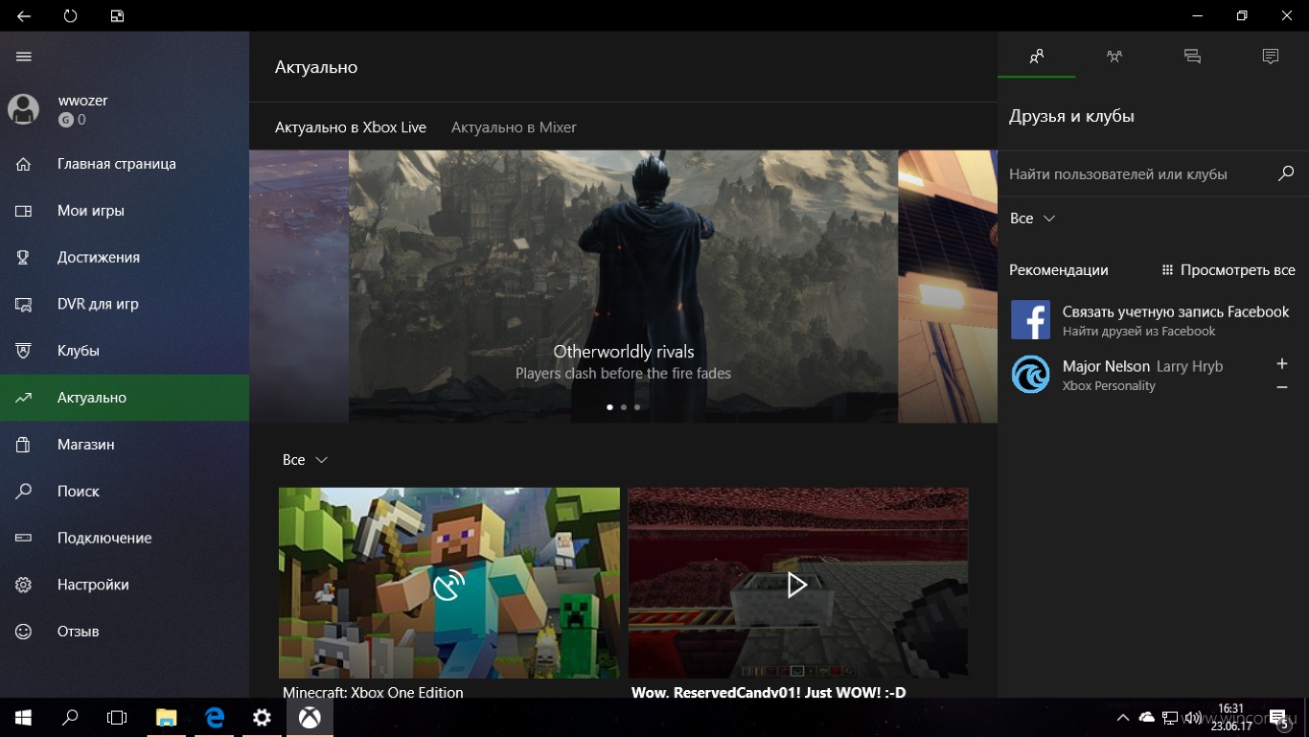This screenshot has height=737, width=1309.
Task: Open the friends tab icon in right panel
Action: pos(1037,57)
